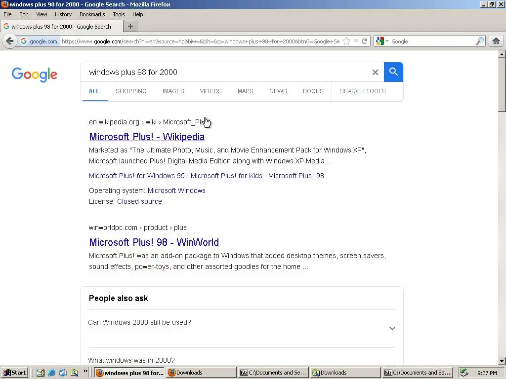Clear the Google search query with X
The image size is (506, 379).
pos(375,72)
